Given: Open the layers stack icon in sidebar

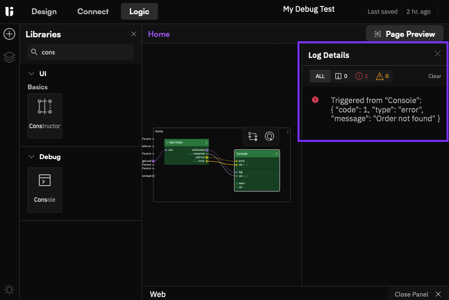Looking at the screenshot, I should [x=9, y=57].
